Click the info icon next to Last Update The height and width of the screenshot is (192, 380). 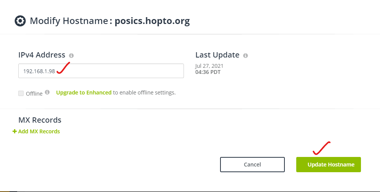[x=246, y=56]
